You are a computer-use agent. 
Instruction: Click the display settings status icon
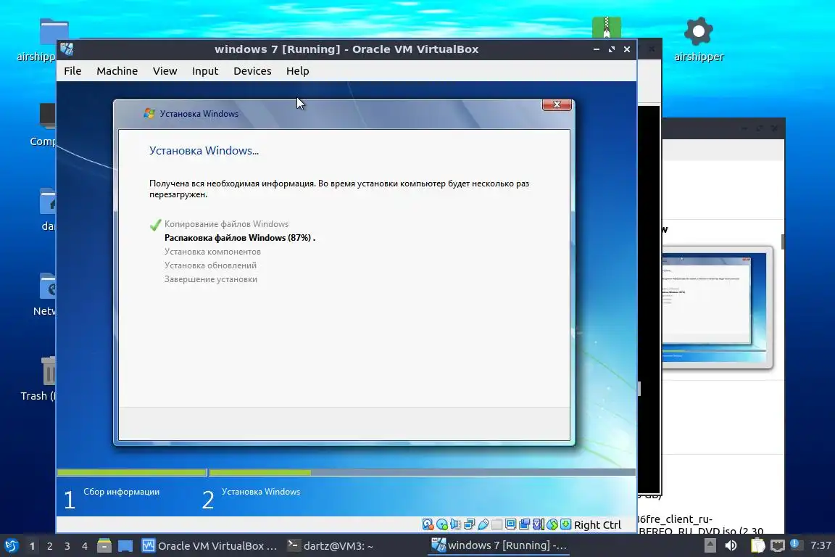[510, 524]
